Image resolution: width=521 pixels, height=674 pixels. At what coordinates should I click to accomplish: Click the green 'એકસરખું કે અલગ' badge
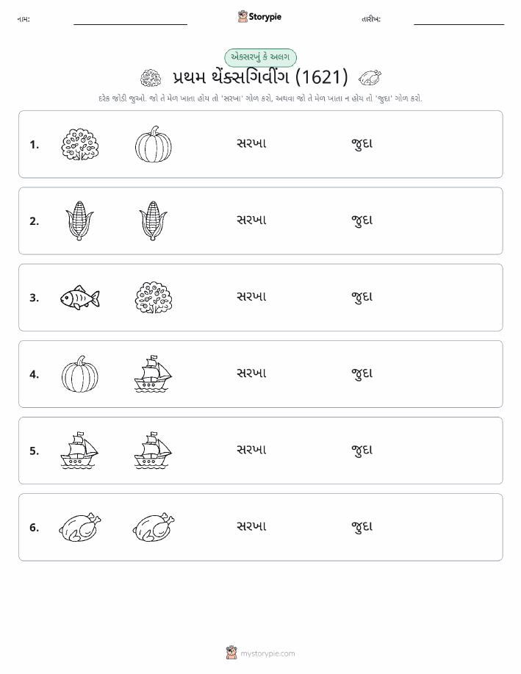(x=260, y=57)
